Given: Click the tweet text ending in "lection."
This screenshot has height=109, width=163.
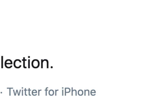Looking at the screenshot, I should pos(26,62).
